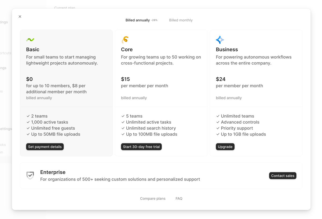
Task: Open the Compare plans page
Action: coord(153,198)
